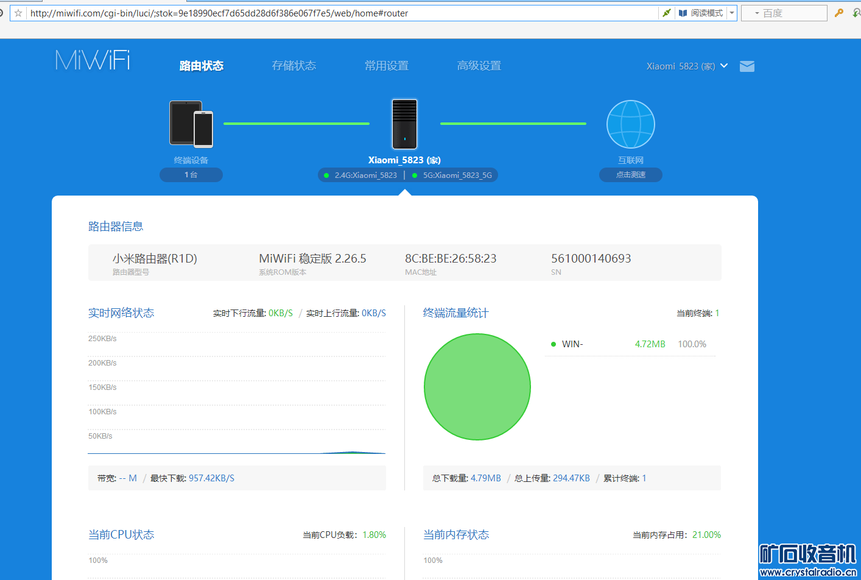This screenshot has height=580, width=861.
Task: Click the MAC address 8C:BE:BE:26:58:23
Action: click(451, 258)
